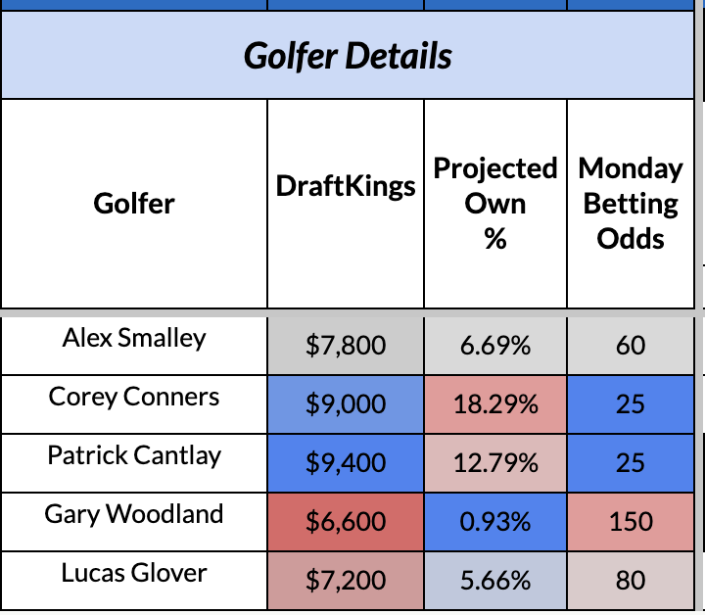
Task: Select the $7,200 salary cell
Action: 346,581
